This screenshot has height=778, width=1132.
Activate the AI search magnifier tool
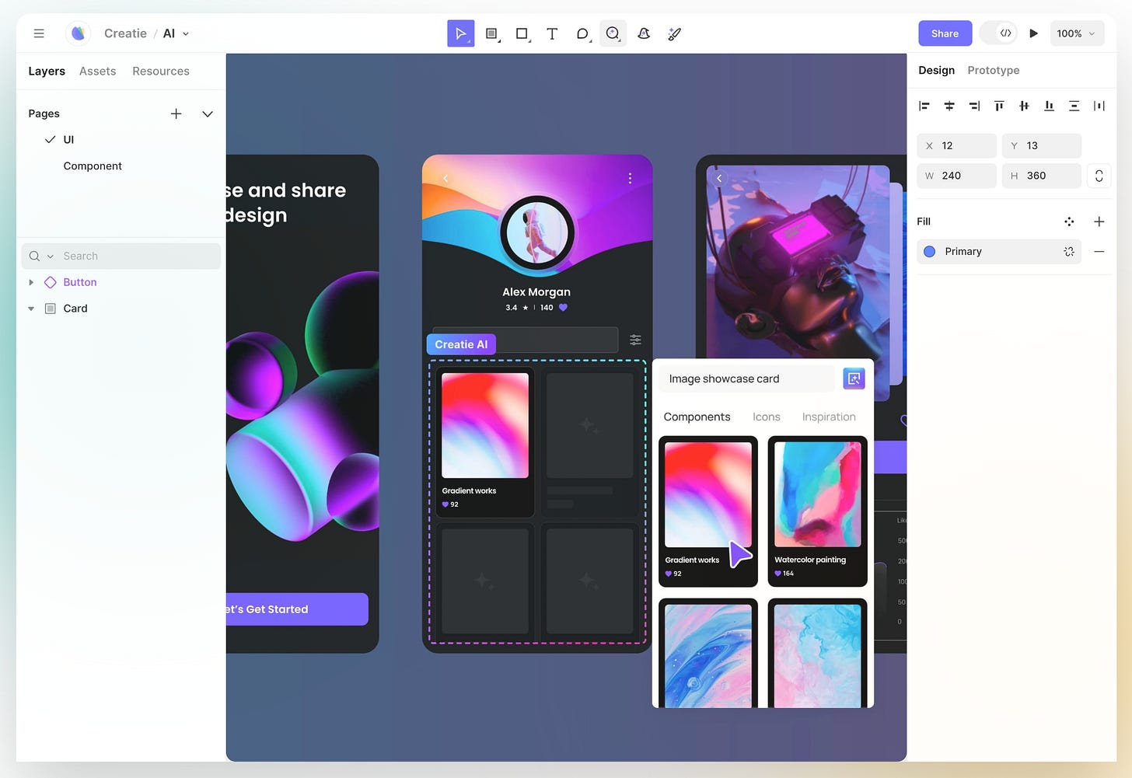point(613,33)
